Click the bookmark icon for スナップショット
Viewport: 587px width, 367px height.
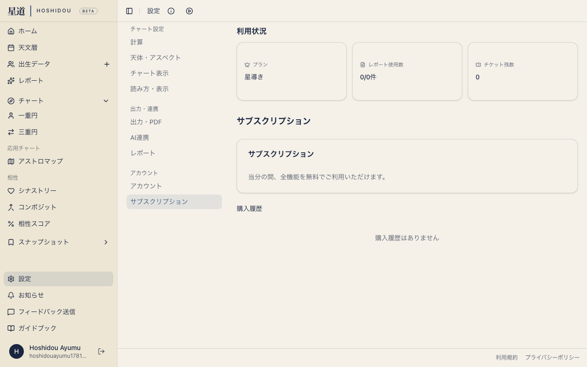[11, 242]
